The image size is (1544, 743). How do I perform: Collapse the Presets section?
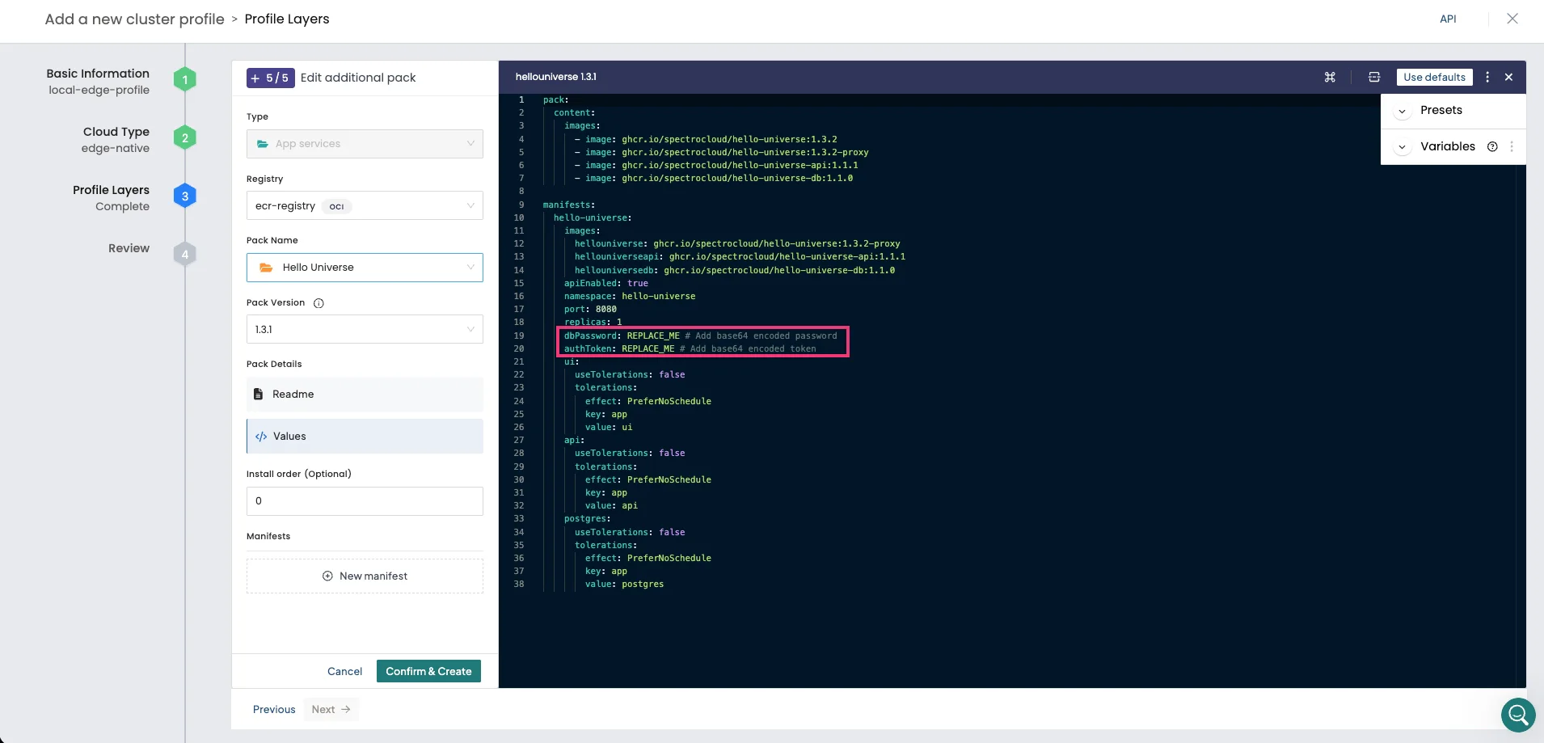coord(1403,110)
